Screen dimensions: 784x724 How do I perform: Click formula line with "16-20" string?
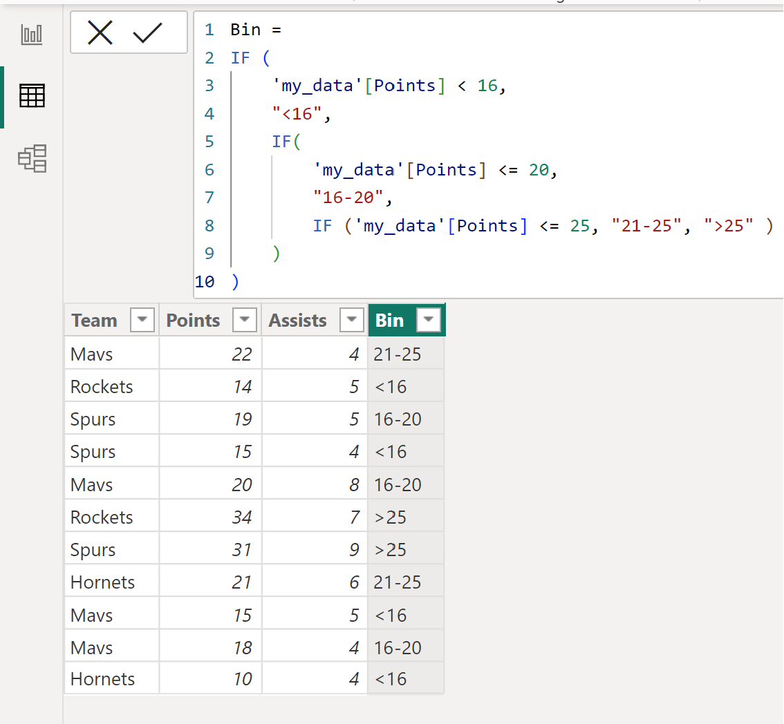coord(353,198)
